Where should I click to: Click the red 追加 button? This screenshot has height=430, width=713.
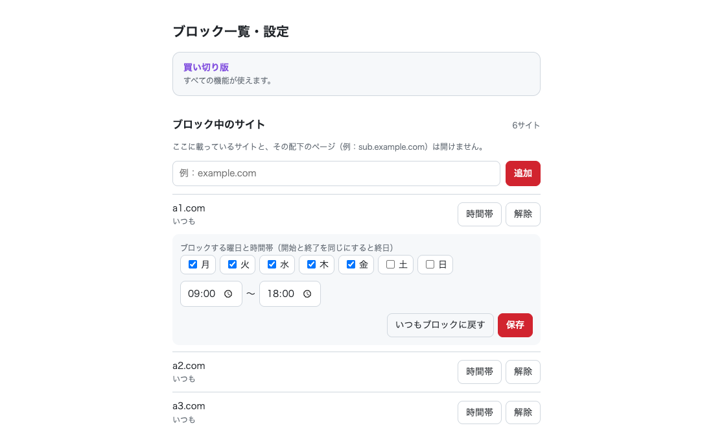(523, 173)
